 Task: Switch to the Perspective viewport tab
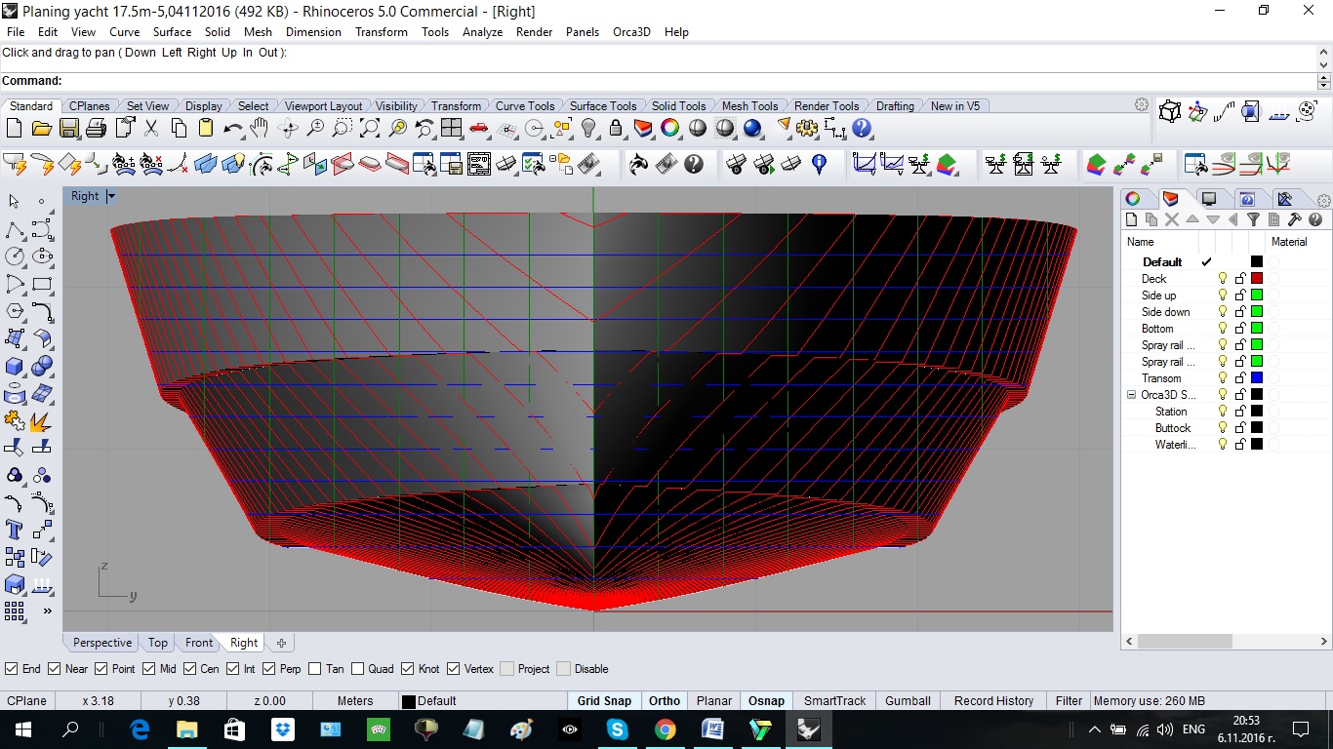point(101,643)
